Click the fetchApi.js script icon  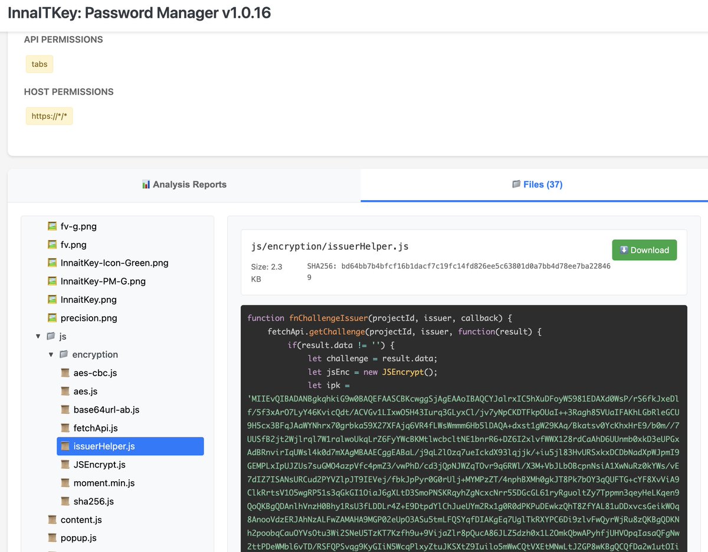[65, 427]
